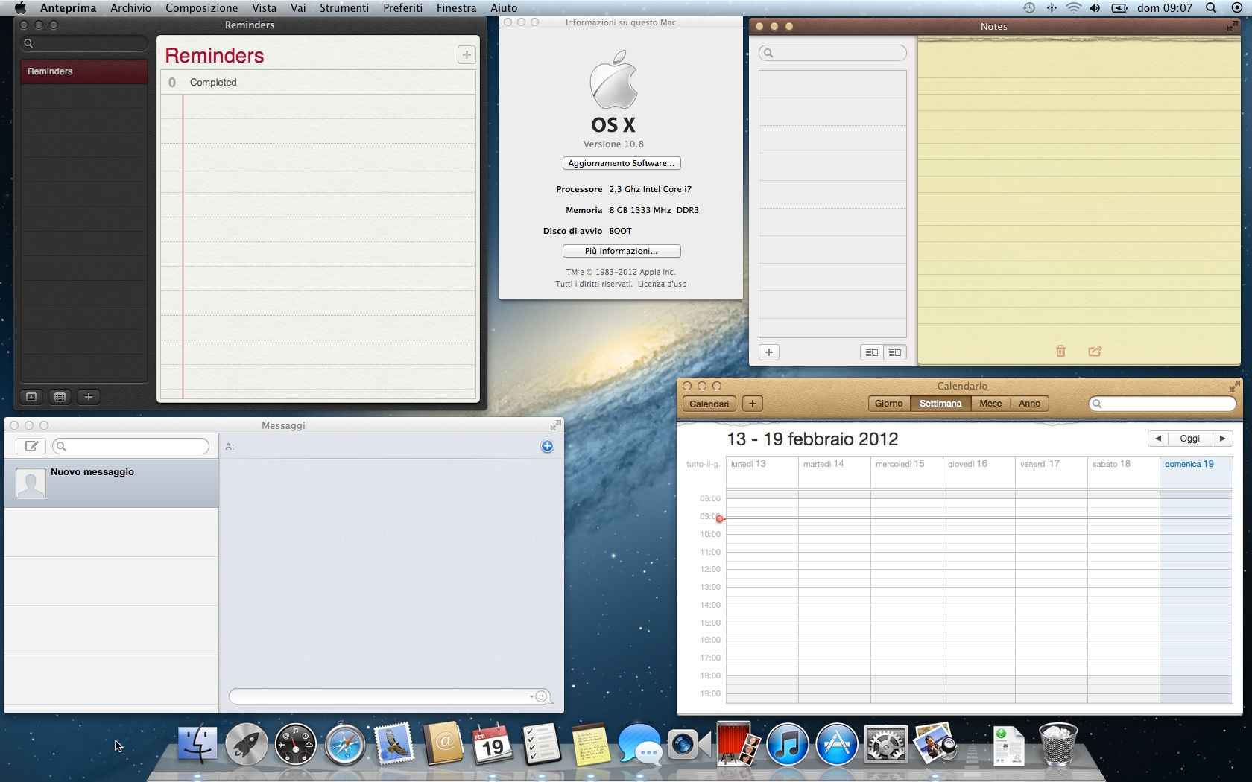Switch Calendario to Giorno view

(x=888, y=404)
